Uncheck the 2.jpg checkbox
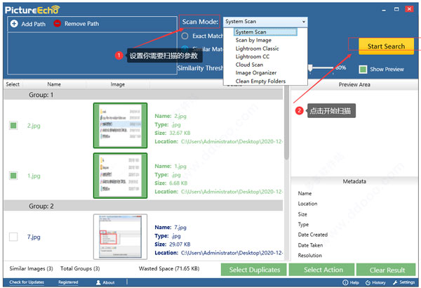 coord(13,126)
